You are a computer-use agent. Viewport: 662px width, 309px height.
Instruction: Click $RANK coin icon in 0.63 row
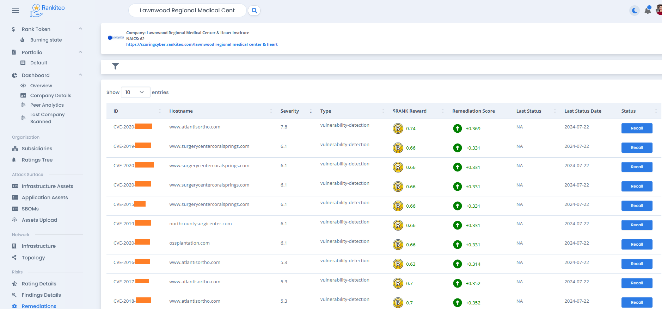click(x=398, y=264)
